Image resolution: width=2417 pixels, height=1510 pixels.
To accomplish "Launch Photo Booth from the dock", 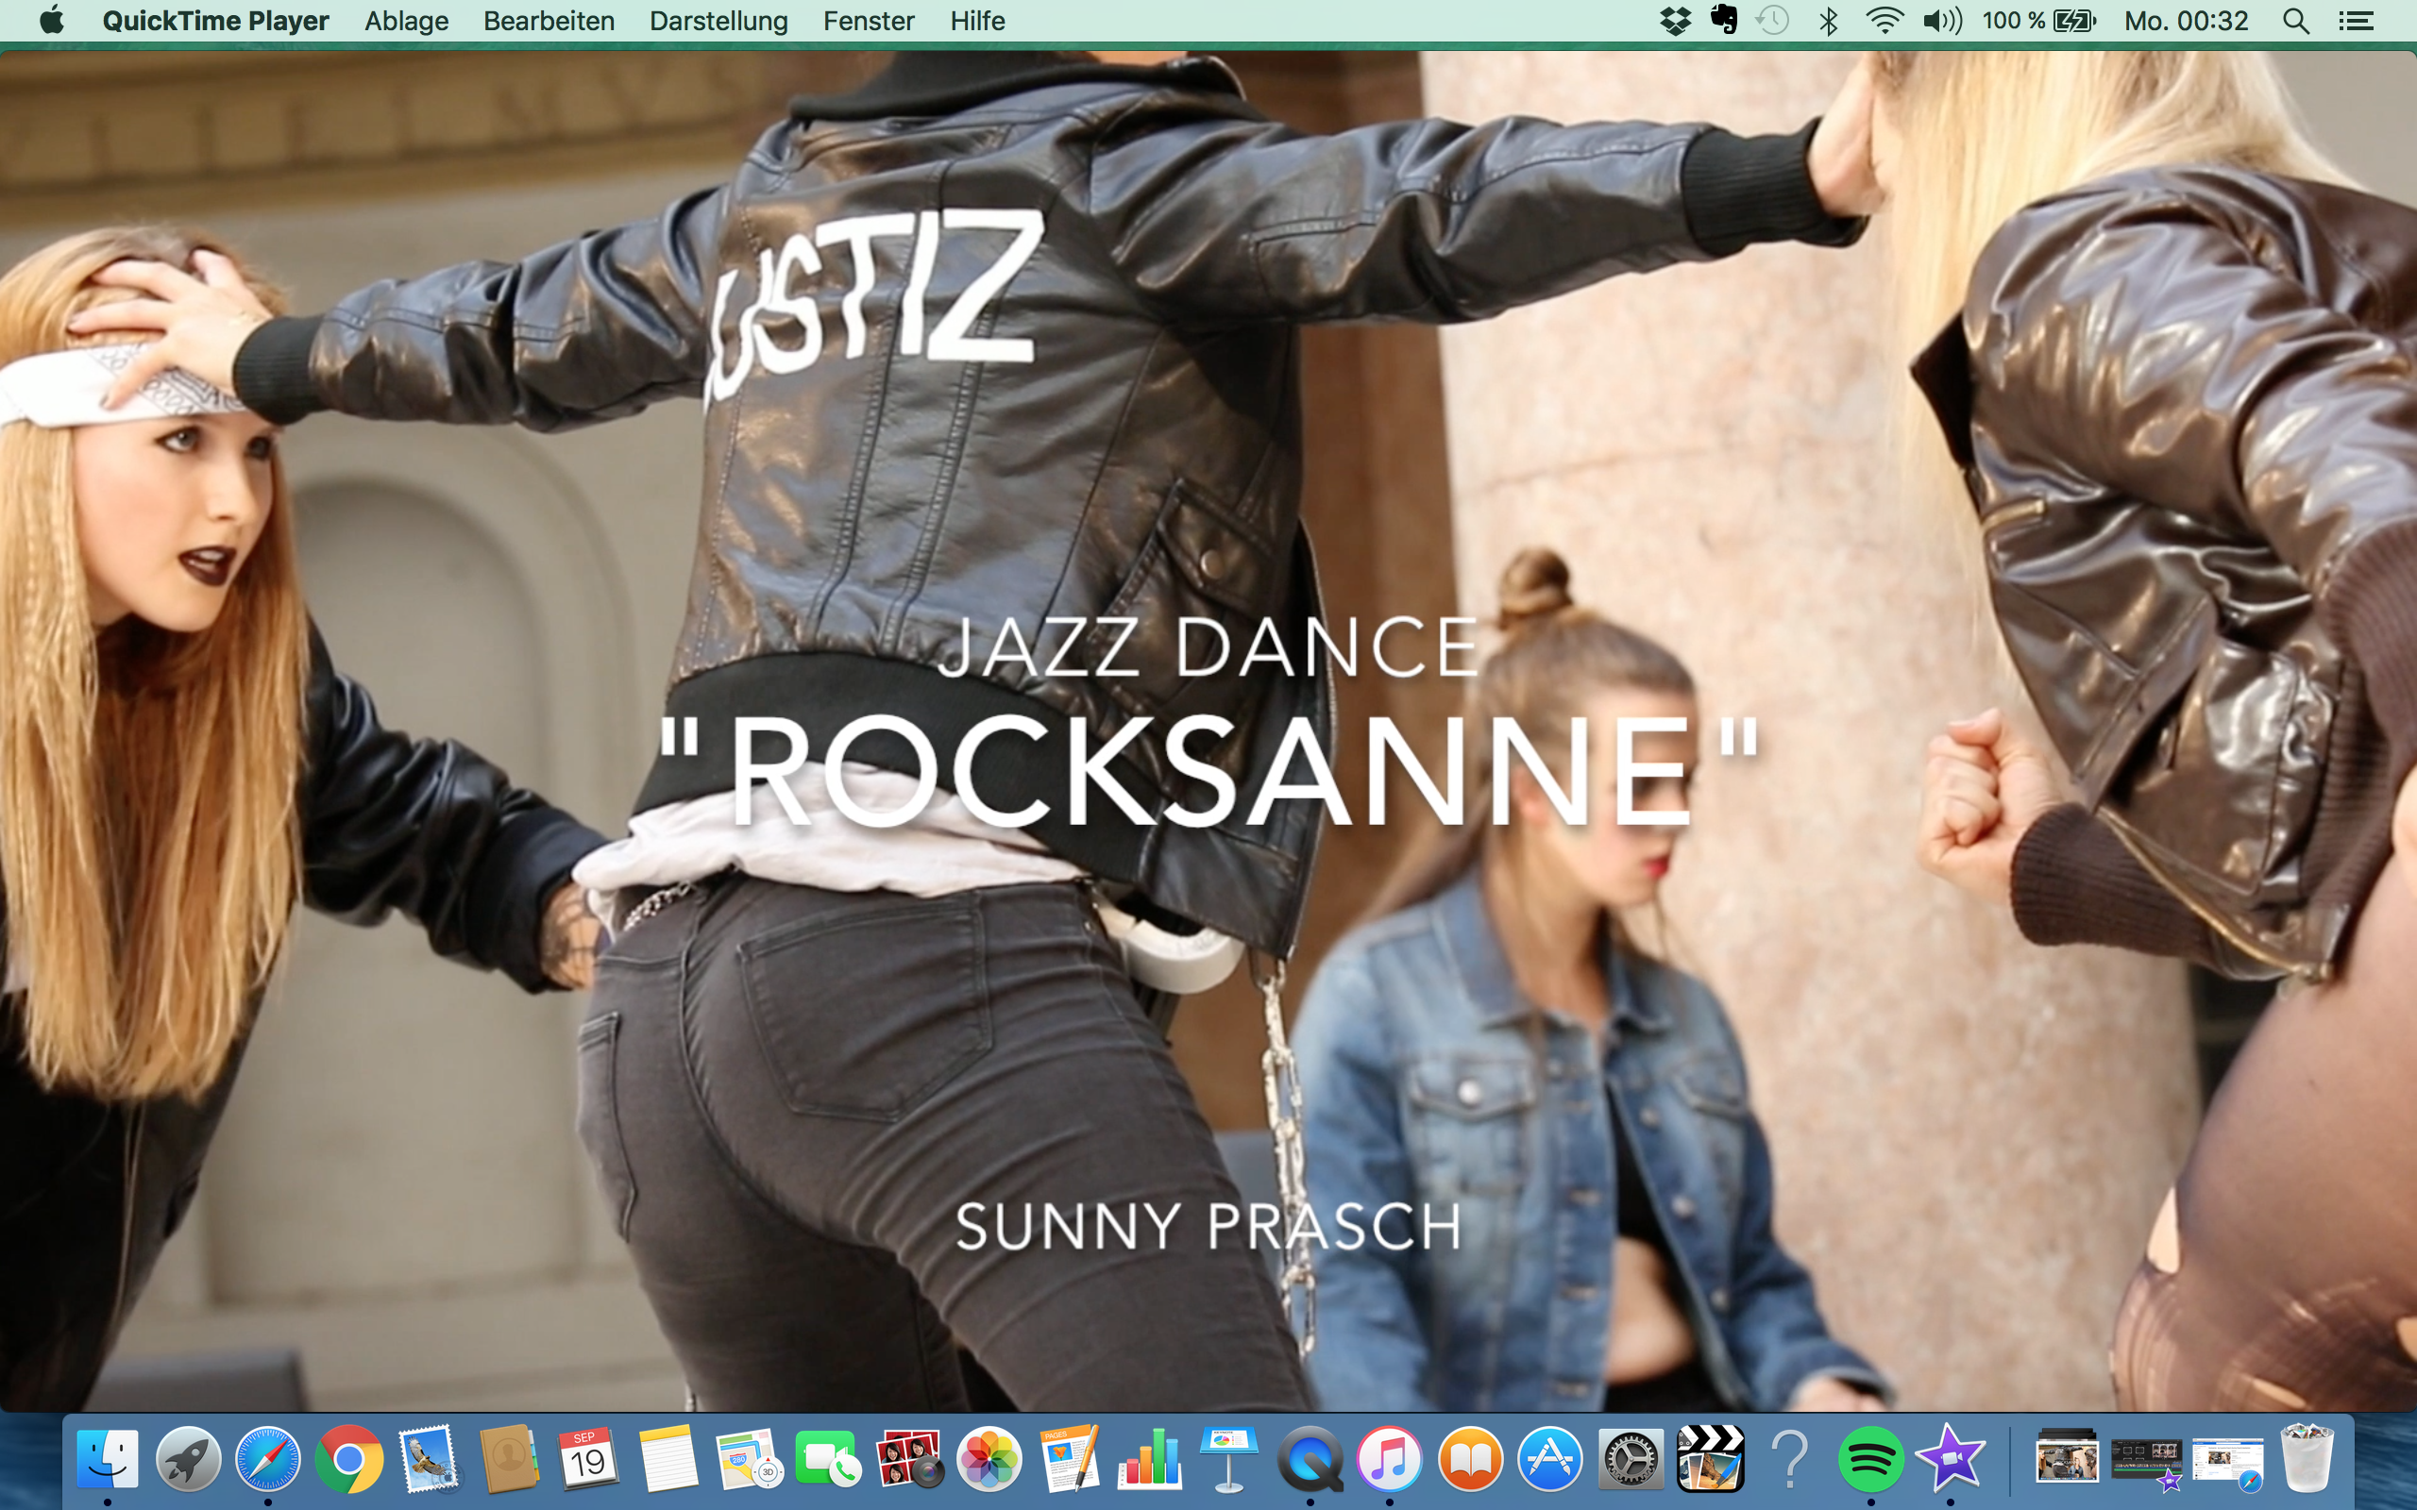I will (x=908, y=1459).
